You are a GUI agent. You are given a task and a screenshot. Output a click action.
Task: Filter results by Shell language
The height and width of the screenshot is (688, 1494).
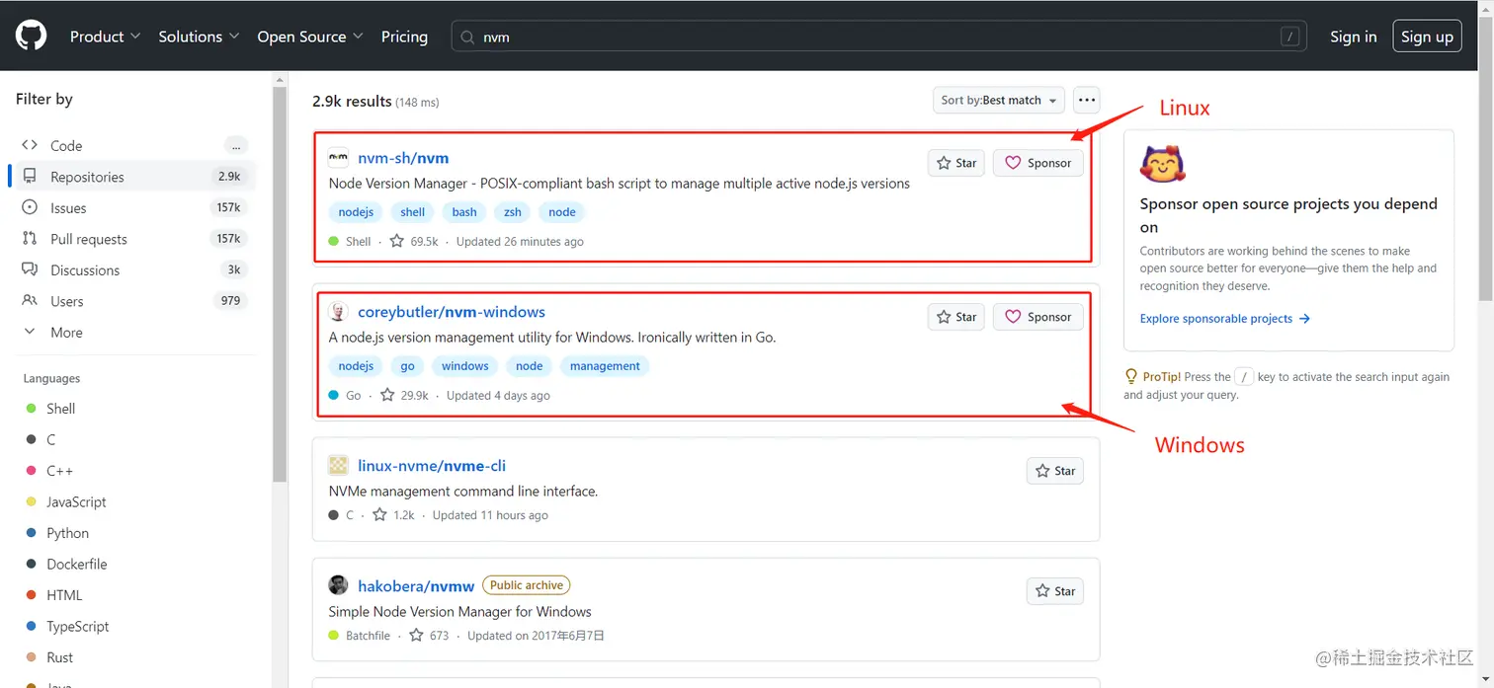pyautogui.click(x=132, y=409)
